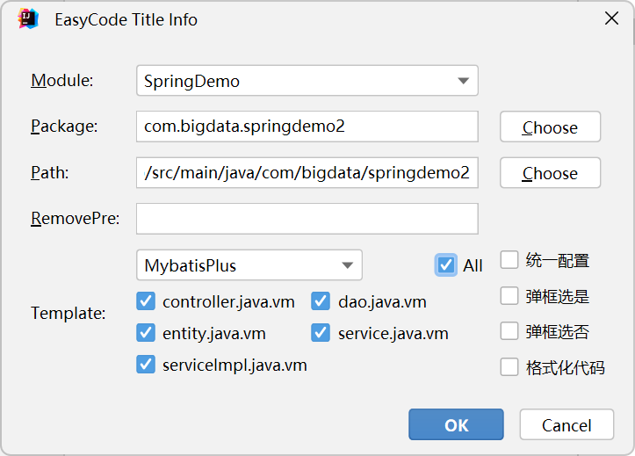Open the Module dropdown showing SpringDemo

tap(307, 81)
